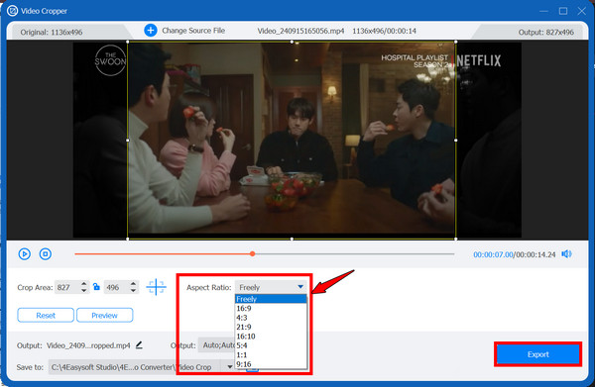
Task: Increase crop width value with up arrow
Action: point(84,284)
